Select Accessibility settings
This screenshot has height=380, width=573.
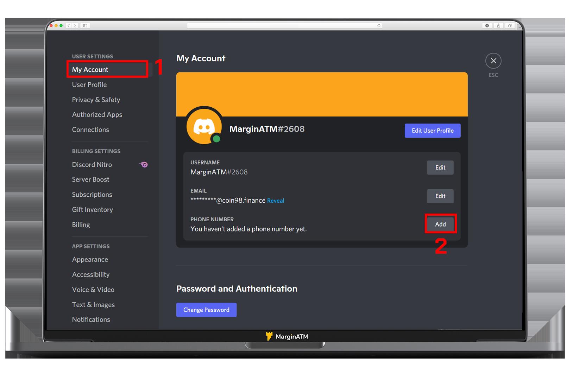tap(91, 274)
